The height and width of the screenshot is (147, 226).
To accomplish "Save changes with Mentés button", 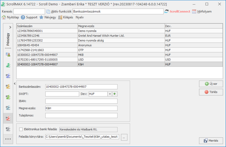I will [211, 141].
